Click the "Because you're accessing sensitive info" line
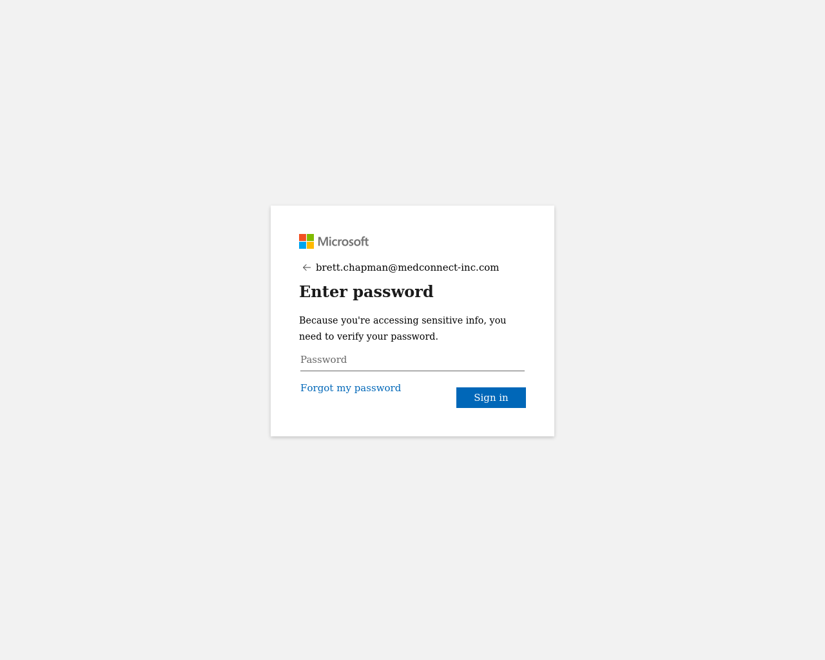The width and height of the screenshot is (825, 660). pyautogui.click(x=403, y=320)
